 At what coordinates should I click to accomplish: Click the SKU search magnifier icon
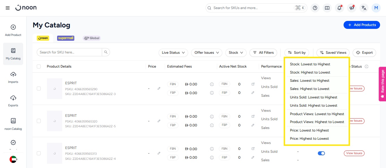click(106, 52)
